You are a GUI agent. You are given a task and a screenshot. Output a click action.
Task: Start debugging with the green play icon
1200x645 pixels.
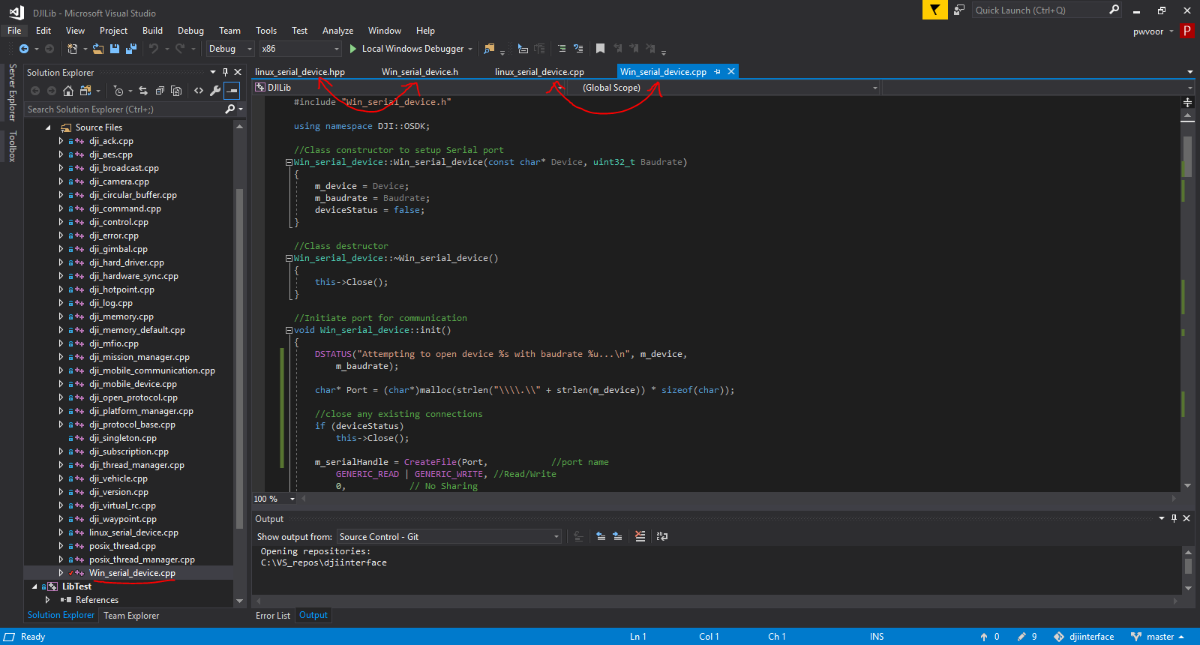pos(353,49)
